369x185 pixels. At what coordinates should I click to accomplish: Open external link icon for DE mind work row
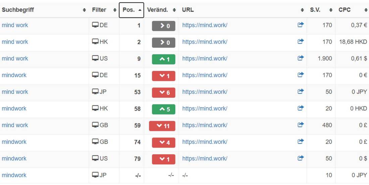(x=301, y=25)
